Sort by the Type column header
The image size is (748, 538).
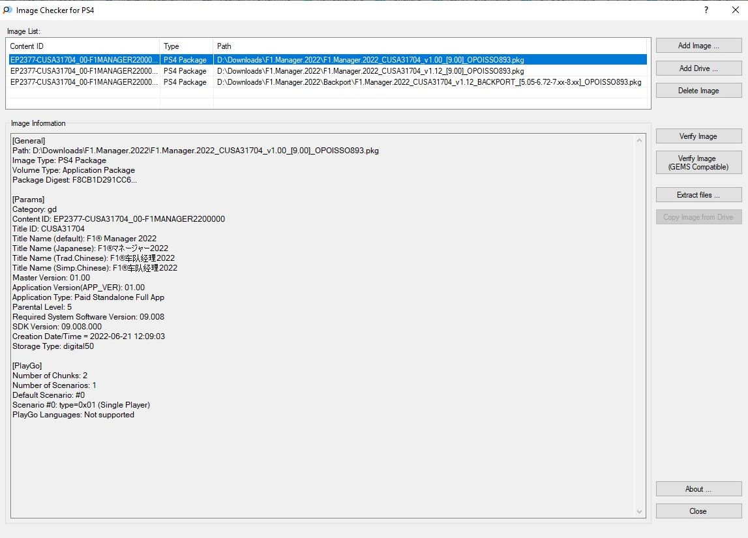point(186,46)
